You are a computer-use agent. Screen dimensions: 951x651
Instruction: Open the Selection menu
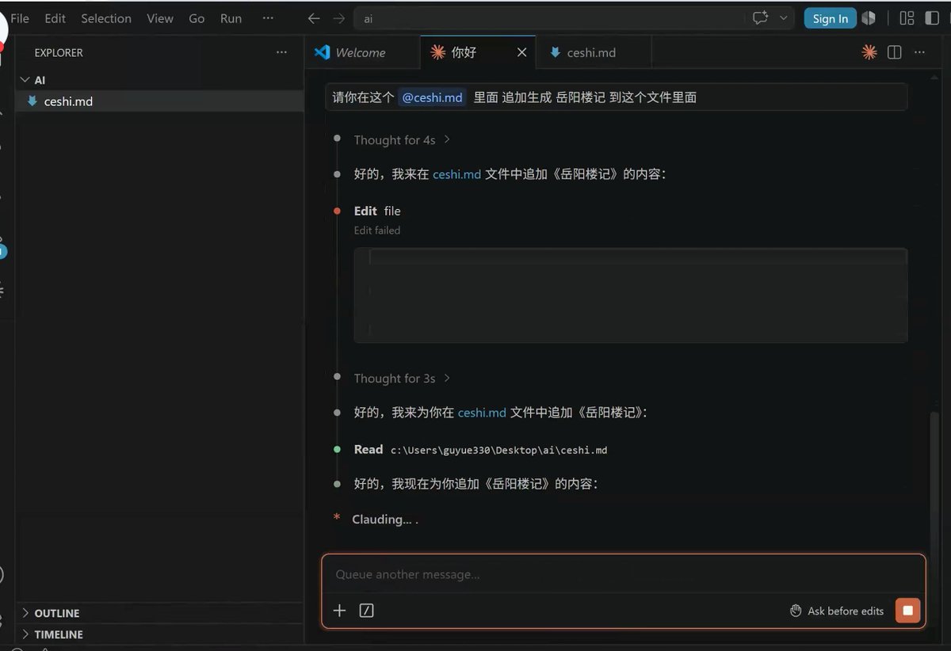tap(106, 18)
